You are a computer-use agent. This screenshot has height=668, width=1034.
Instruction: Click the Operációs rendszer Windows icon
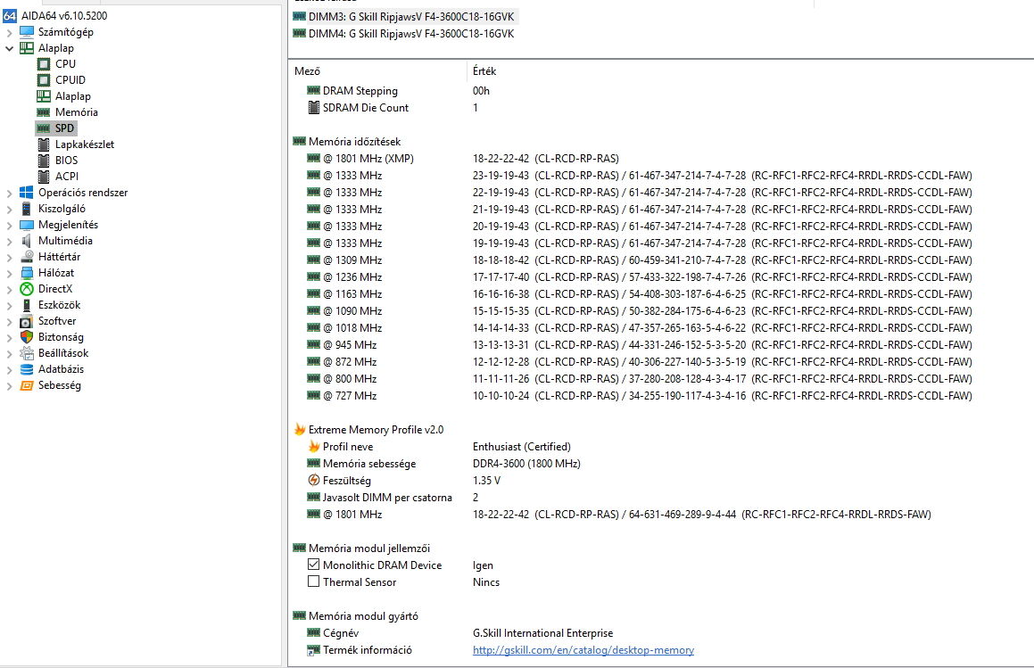(27, 192)
